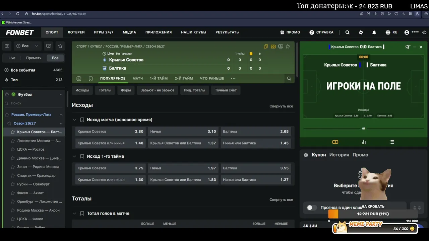Open the RU language selector
The width and height of the screenshot is (429, 241).
pyautogui.click(x=391, y=32)
